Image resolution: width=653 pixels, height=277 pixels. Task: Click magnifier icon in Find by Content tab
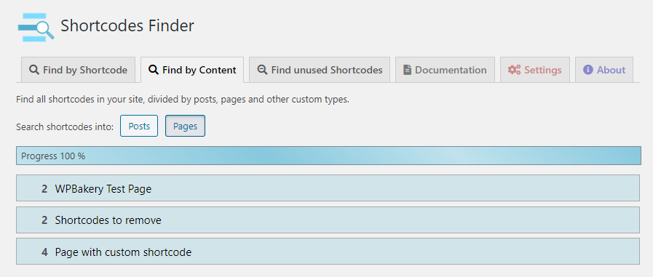coord(154,70)
